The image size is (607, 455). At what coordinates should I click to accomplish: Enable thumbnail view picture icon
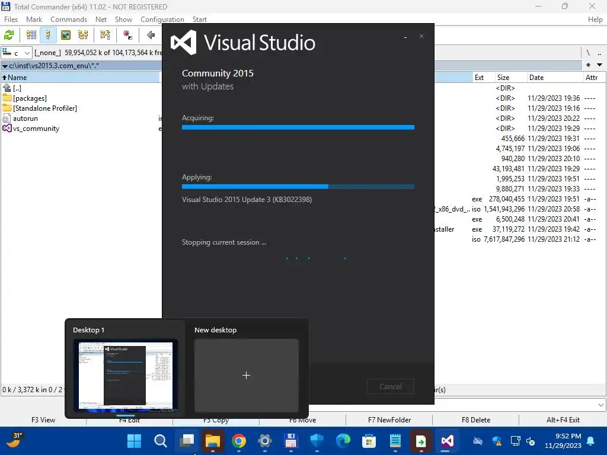pyautogui.click(x=66, y=35)
